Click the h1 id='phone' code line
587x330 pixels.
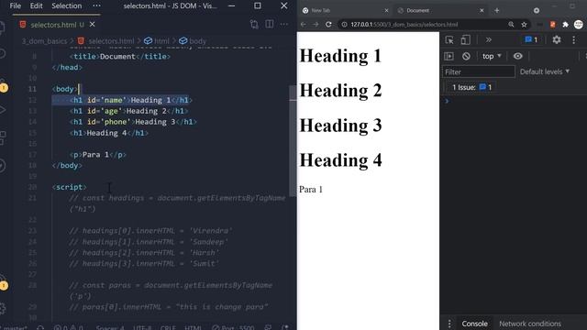133,122
